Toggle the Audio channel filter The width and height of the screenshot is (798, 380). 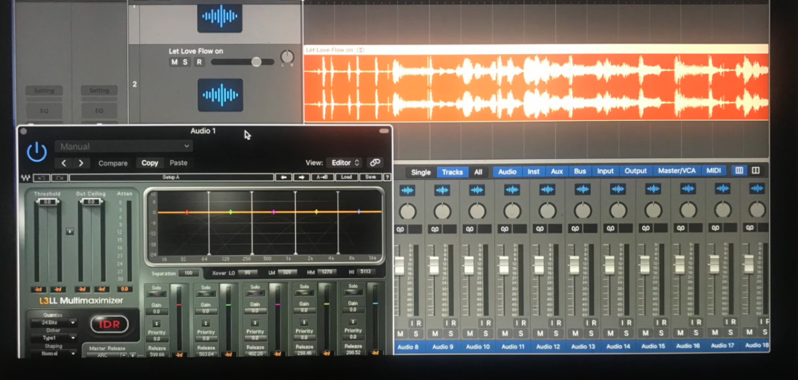[507, 171]
